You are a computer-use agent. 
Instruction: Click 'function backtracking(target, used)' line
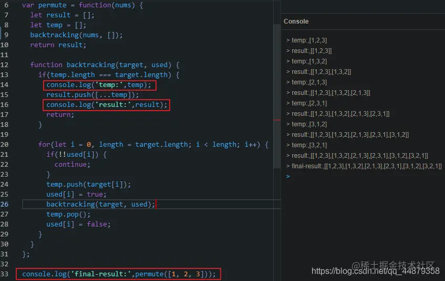105,65
